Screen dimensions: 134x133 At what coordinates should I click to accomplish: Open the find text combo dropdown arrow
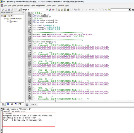(130, 10)
